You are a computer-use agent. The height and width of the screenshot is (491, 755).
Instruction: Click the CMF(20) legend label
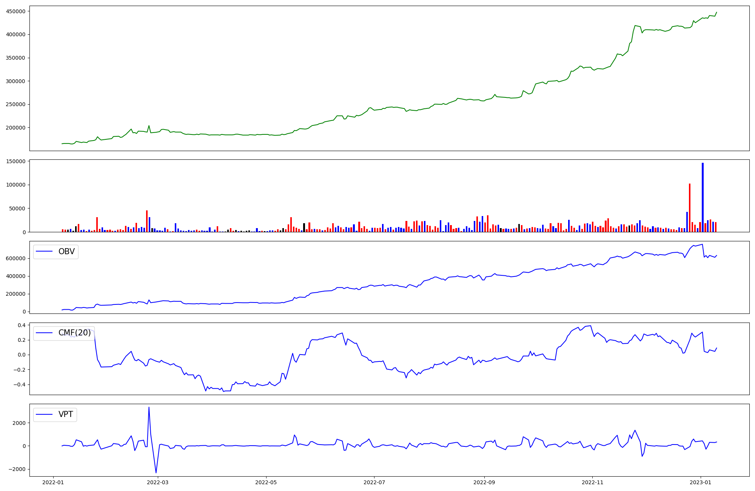pyautogui.click(x=74, y=333)
